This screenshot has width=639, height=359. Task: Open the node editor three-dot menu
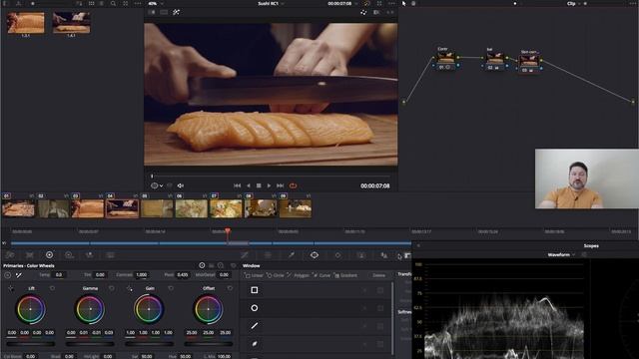tap(632, 3)
